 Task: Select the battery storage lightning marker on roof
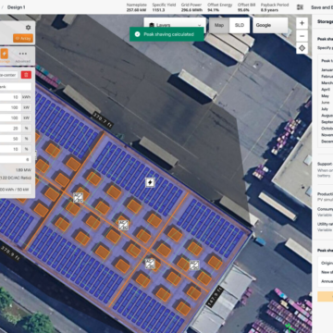(x=150, y=182)
